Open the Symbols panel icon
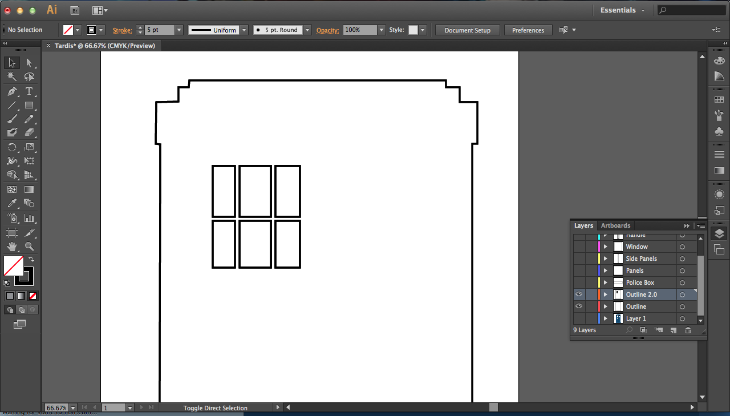Image resolution: width=730 pixels, height=416 pixels. pyautogui.click(x=719, y=132)
